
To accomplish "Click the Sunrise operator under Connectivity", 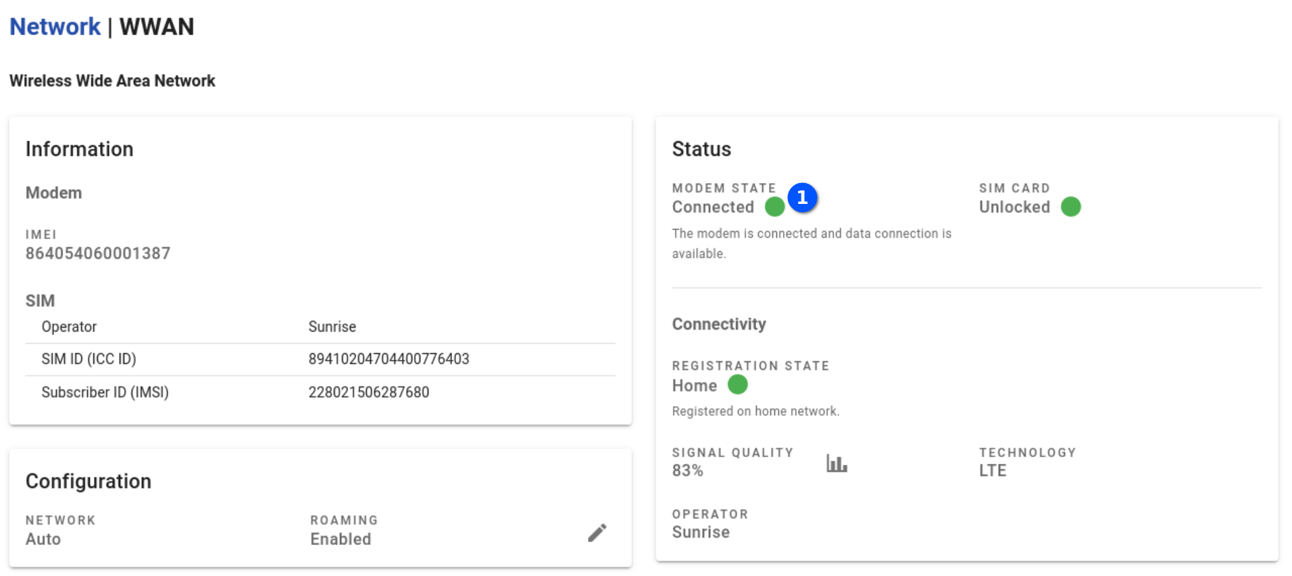I will click(x=701, y=532).
